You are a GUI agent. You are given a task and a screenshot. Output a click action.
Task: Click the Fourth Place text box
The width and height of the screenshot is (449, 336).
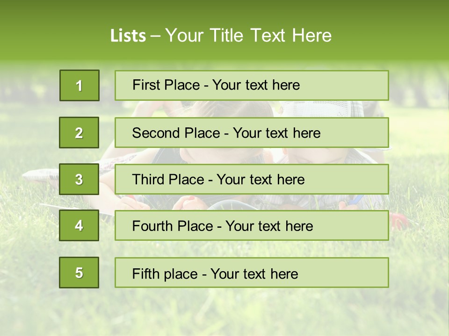tap(252, 226)
